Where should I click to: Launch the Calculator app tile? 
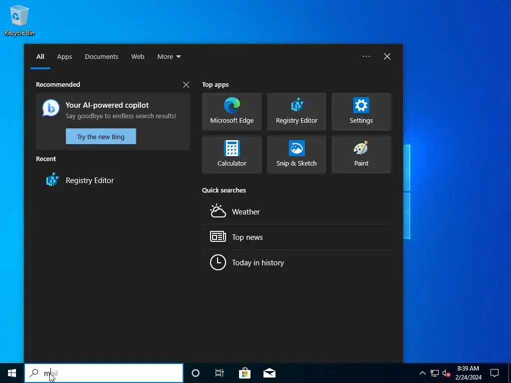(232, 155)
